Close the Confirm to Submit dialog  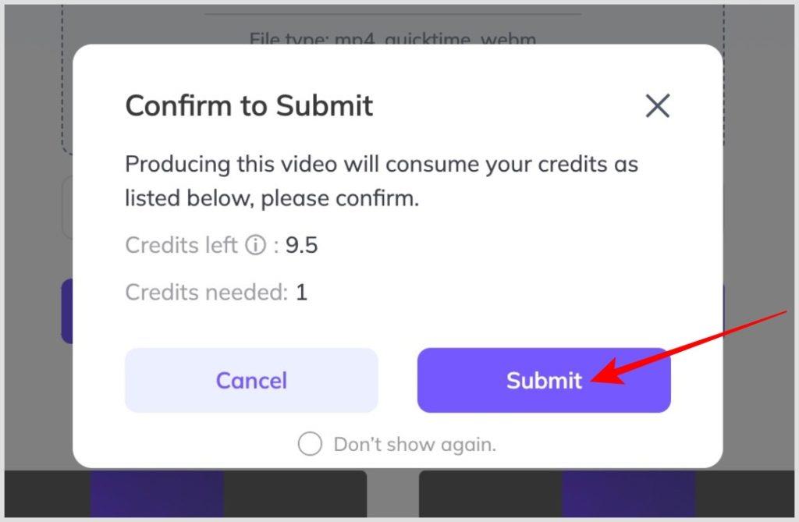coord(657,105)
